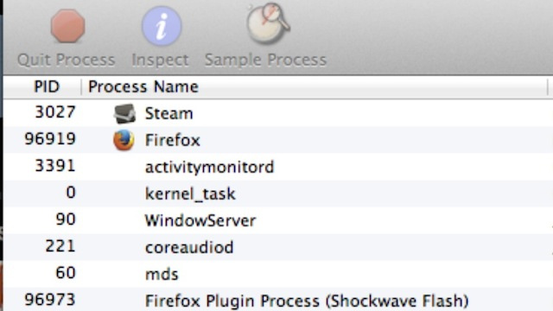Select the Firefox process row

click(278, 140)
